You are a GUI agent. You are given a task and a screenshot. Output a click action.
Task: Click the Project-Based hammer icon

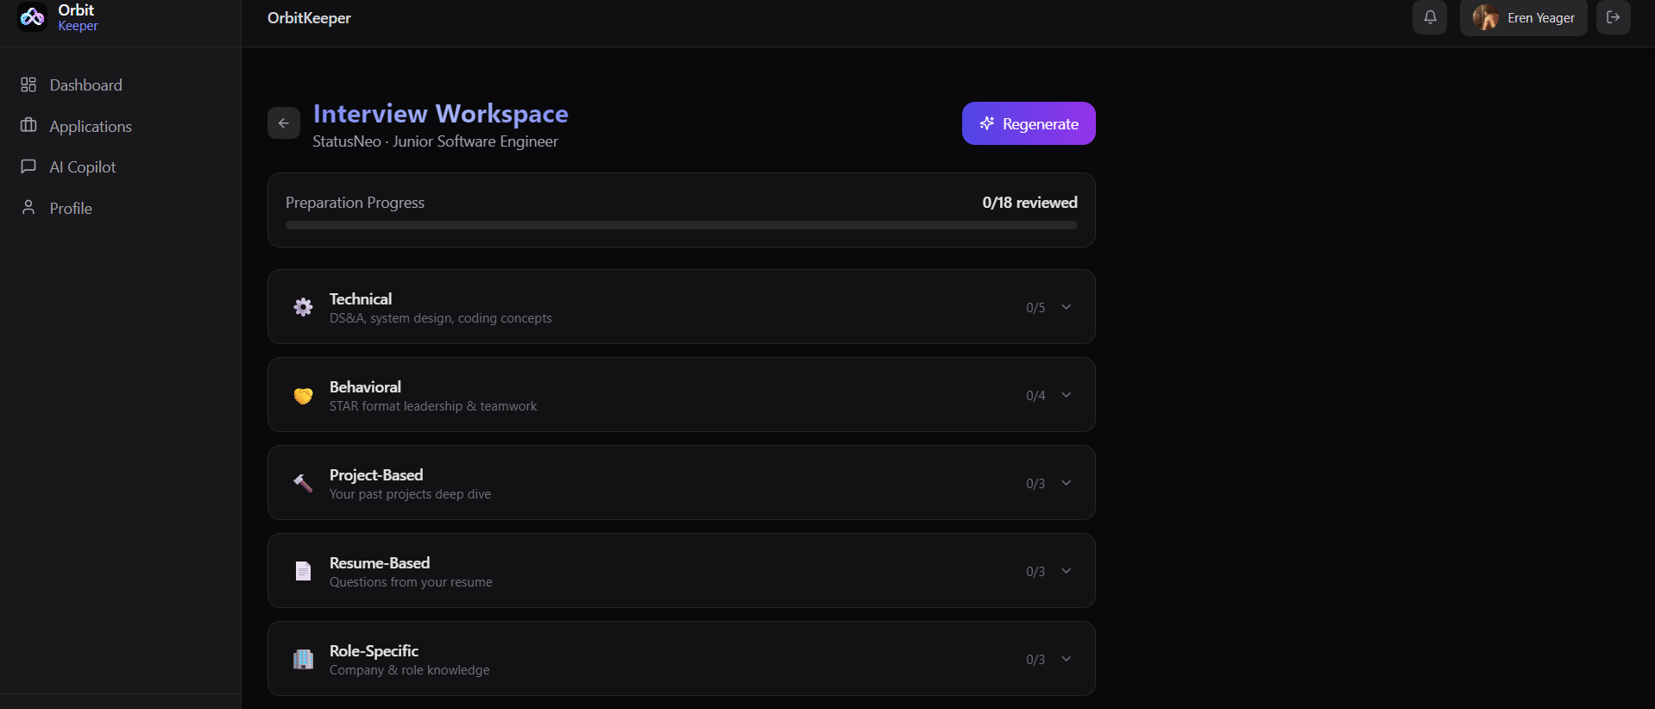(303, 483)
